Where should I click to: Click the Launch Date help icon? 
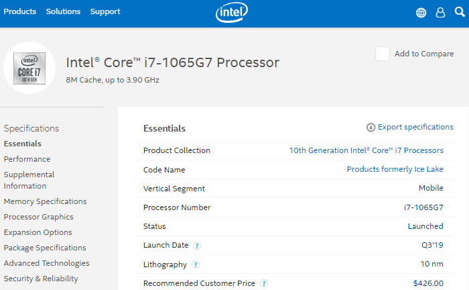(x=198, y=246)
